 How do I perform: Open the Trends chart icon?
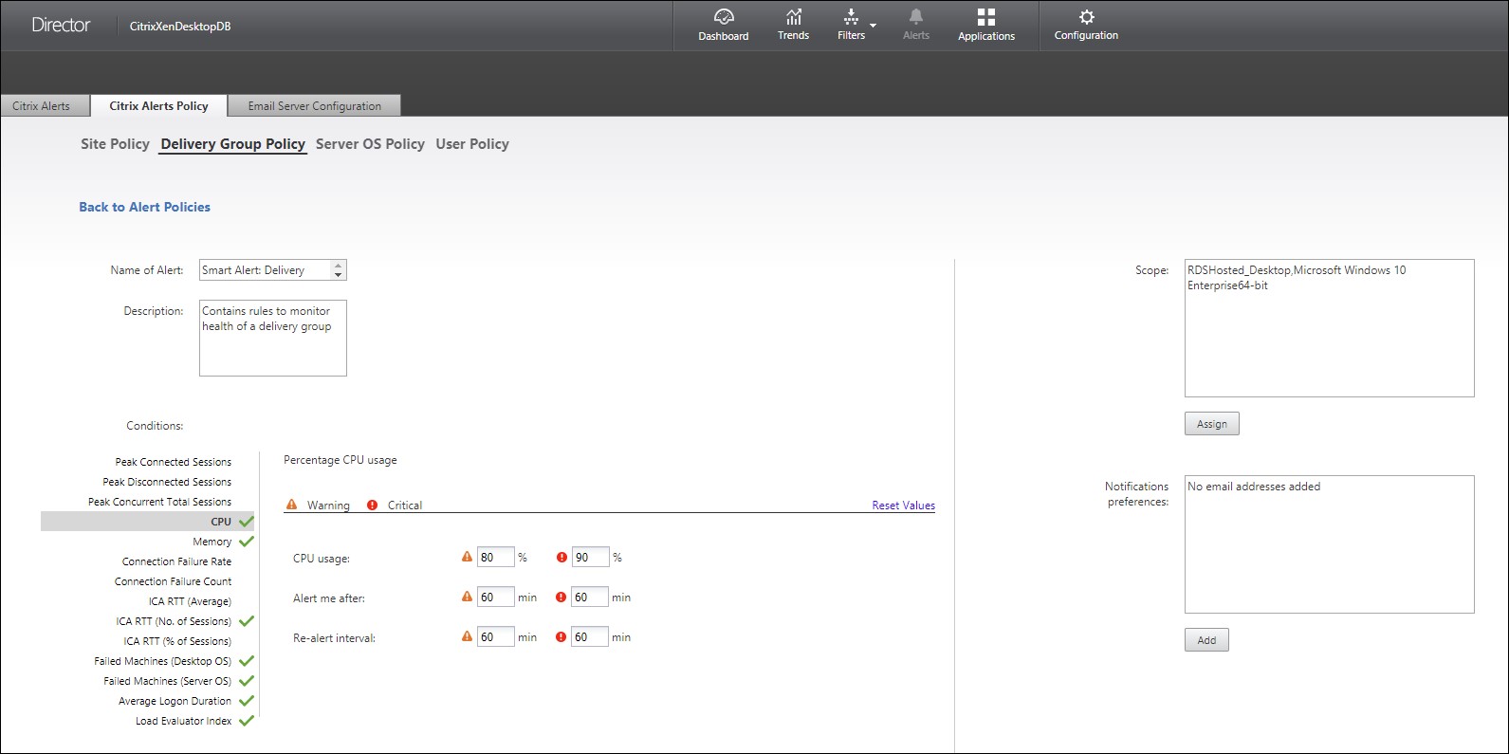pos(793,17)
